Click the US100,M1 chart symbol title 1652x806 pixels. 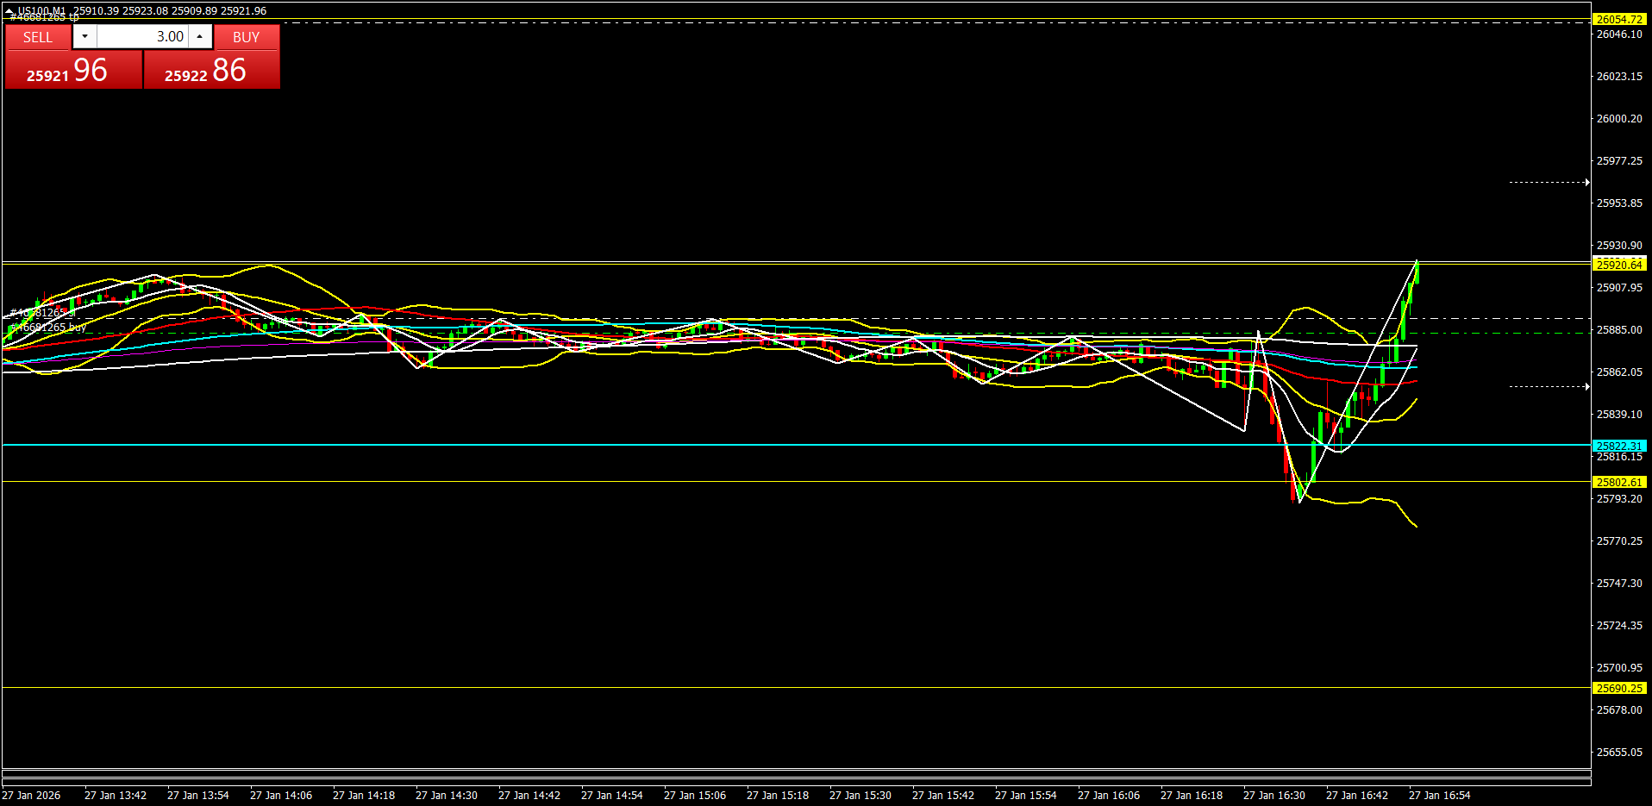[x=41, y=10]
